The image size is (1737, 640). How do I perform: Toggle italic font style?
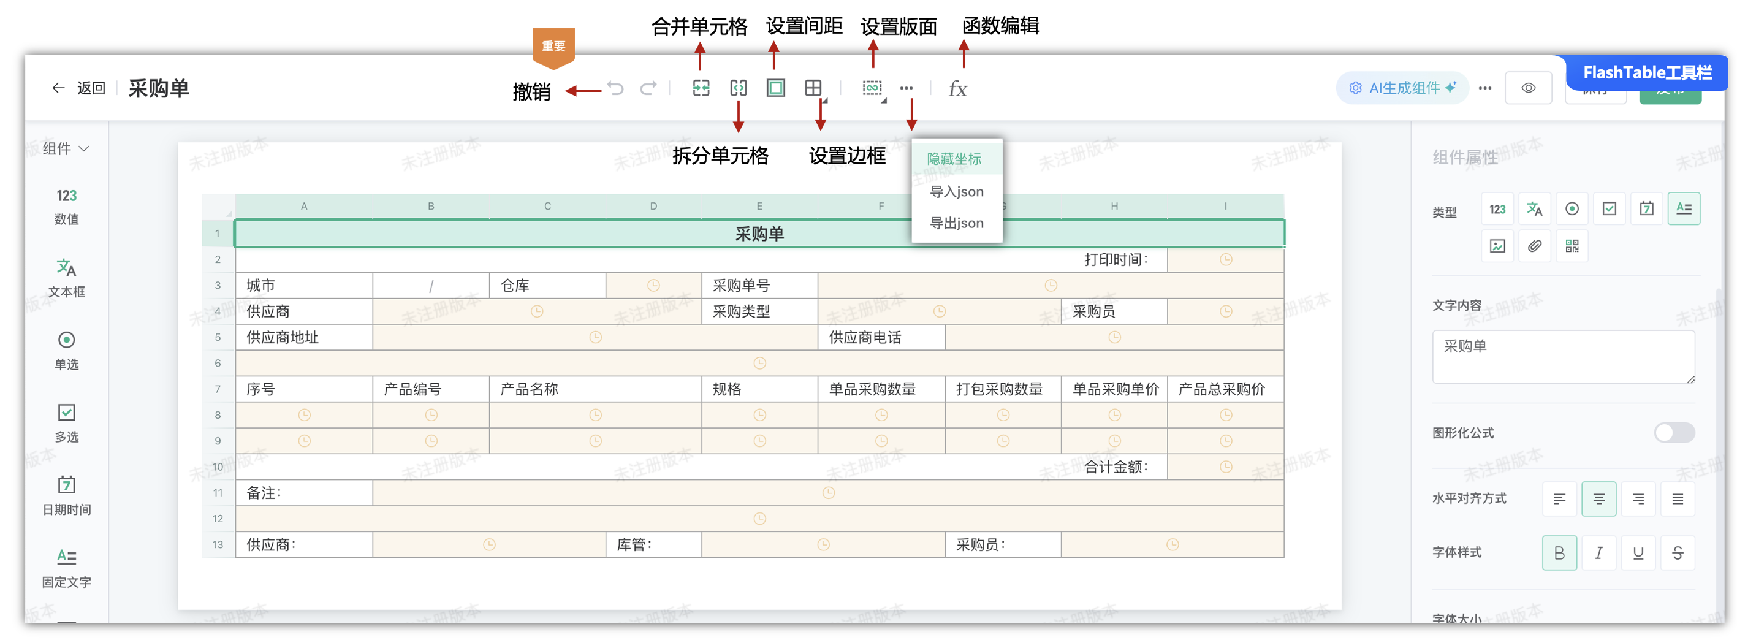tap(1598, 553)
